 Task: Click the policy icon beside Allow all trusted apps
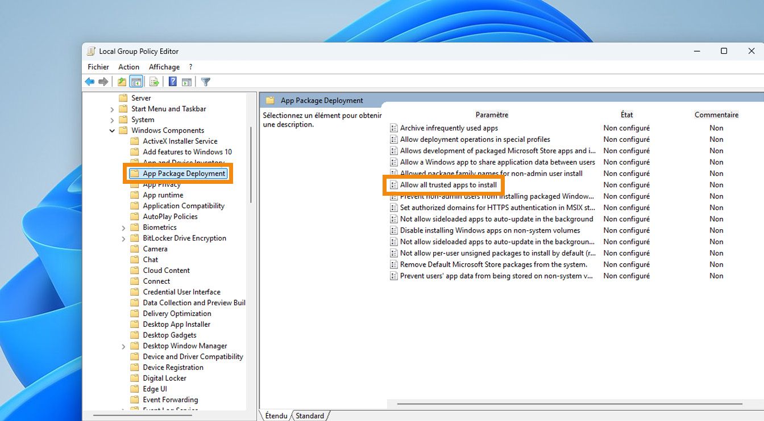393,185
